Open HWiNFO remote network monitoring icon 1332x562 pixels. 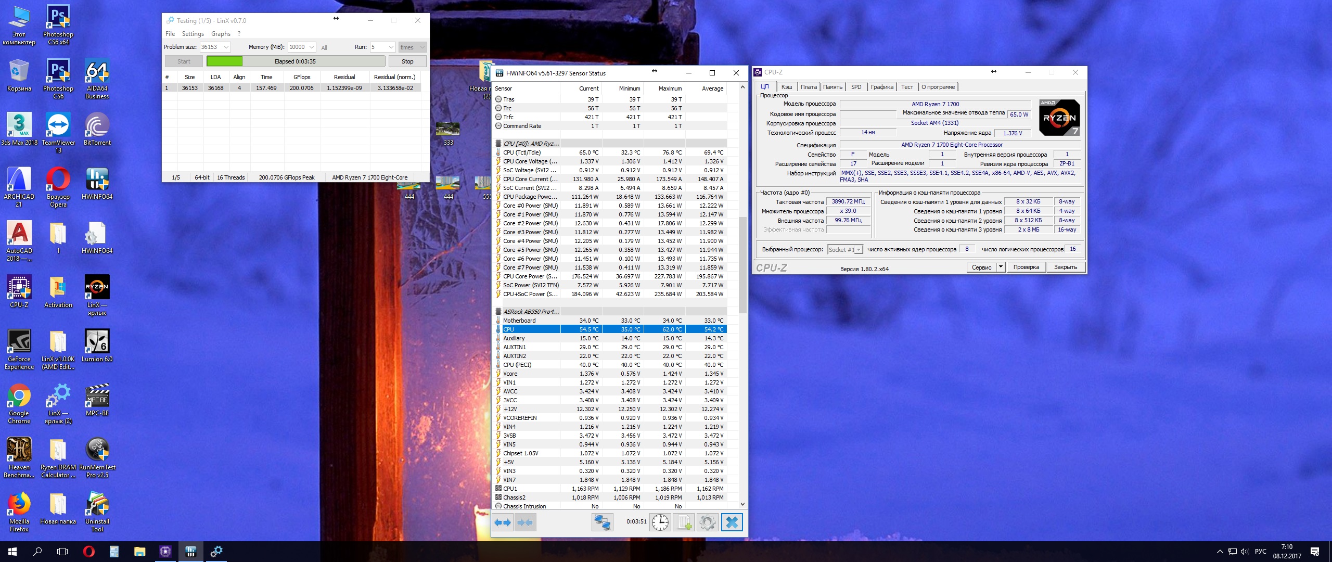point(602,522)
